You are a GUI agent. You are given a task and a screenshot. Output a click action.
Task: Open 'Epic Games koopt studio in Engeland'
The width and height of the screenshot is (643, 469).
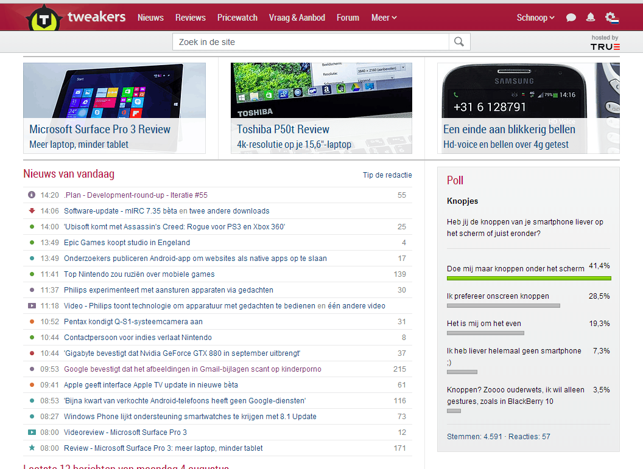tap(127, 243)
